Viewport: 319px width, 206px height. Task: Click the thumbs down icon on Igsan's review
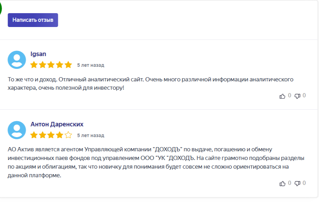pyautogui.click(x=297, y=96)
